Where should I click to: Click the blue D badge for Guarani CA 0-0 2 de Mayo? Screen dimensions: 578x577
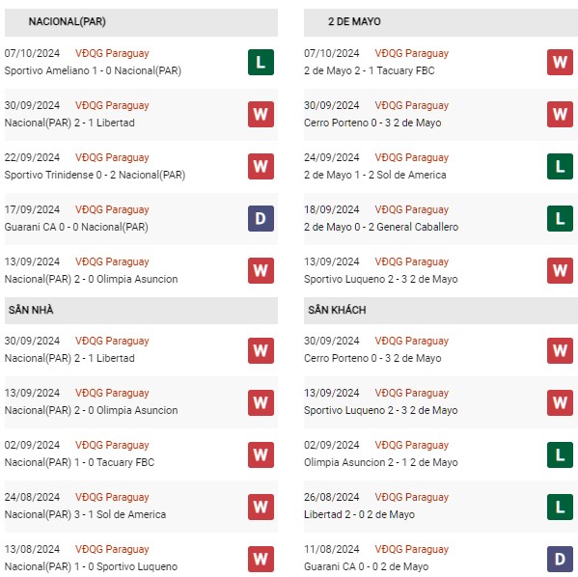(x=560, y=559)
